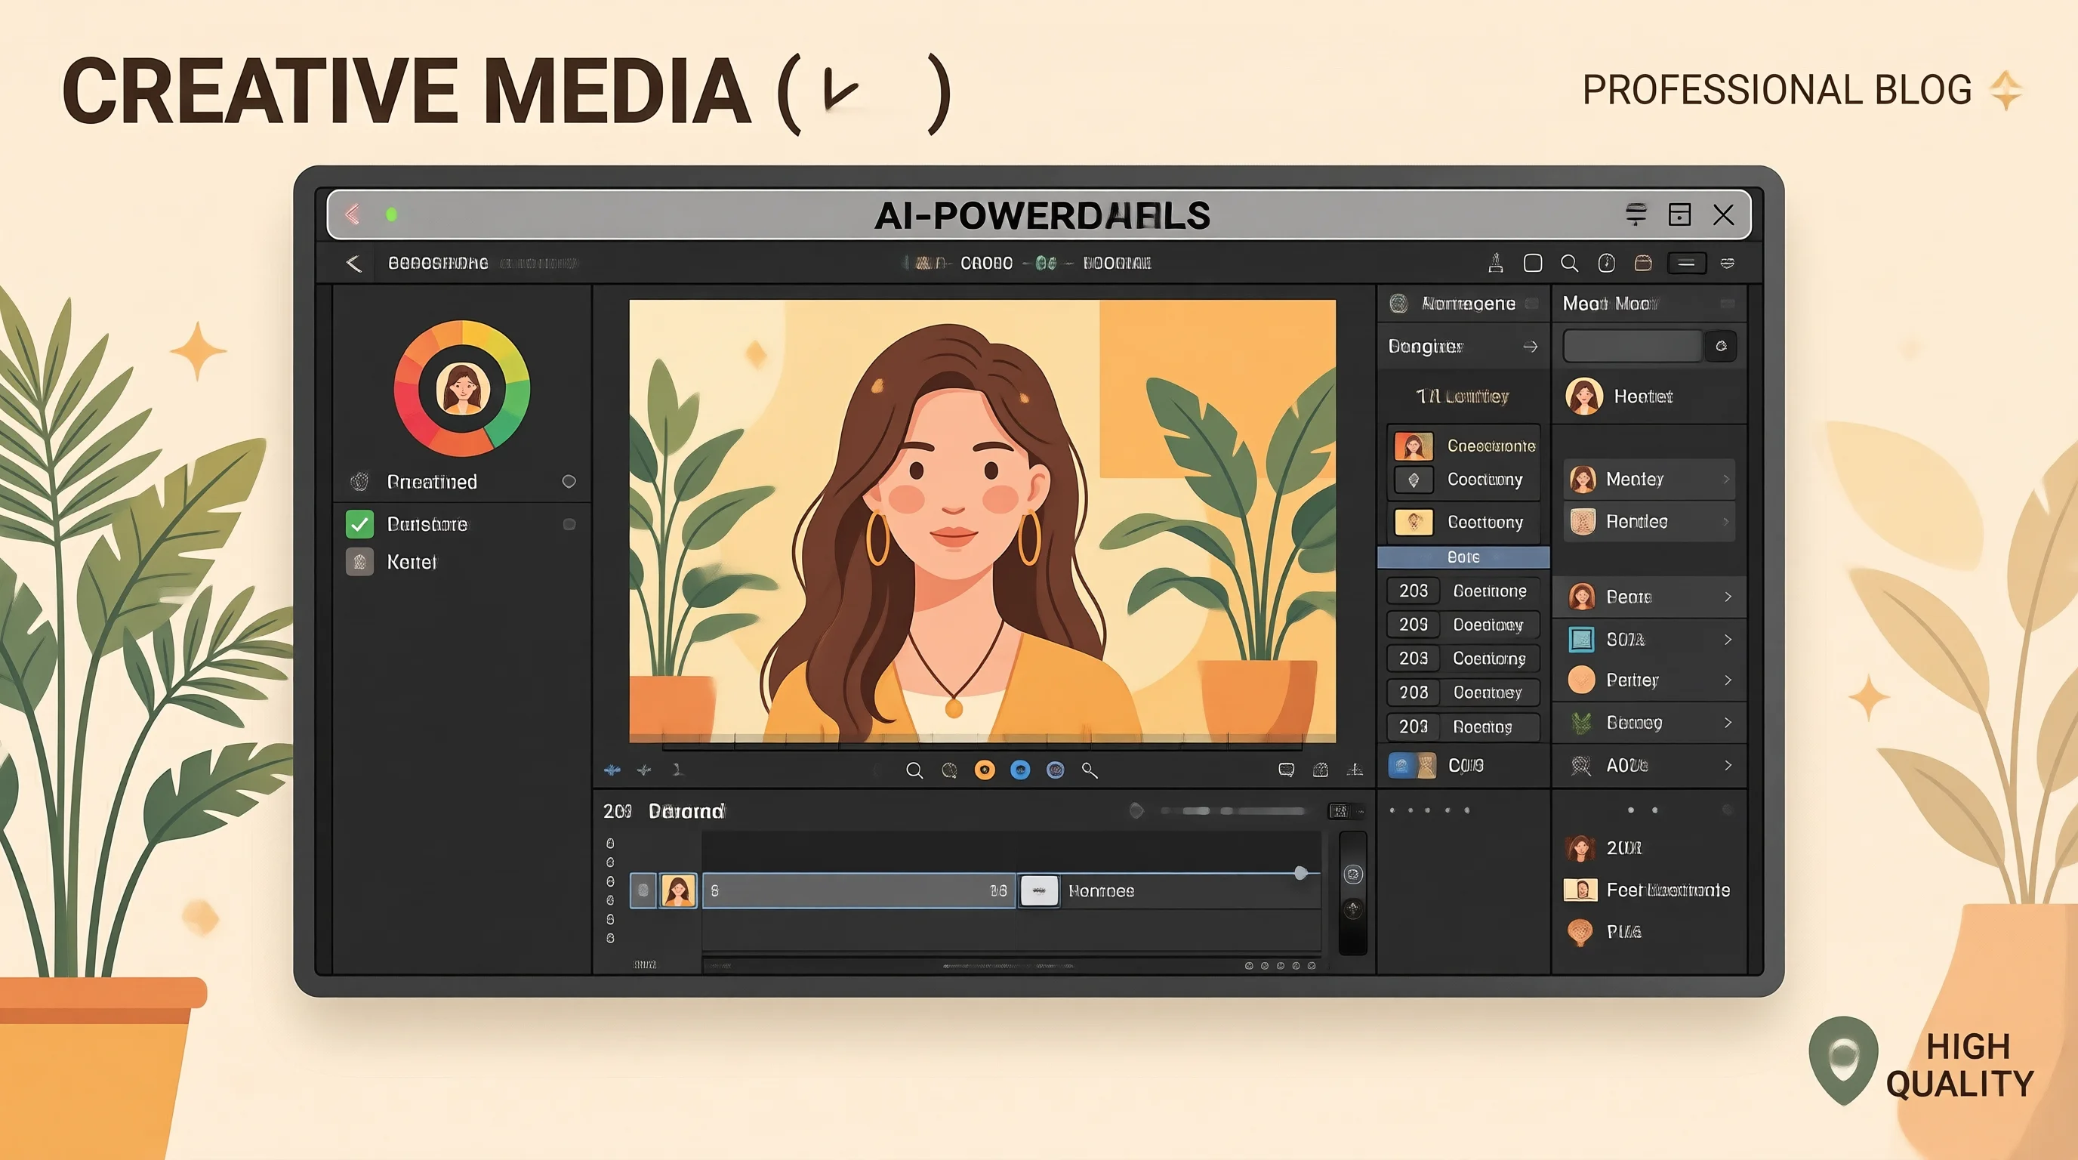Select the Kertel item icon

coord(359,561)
